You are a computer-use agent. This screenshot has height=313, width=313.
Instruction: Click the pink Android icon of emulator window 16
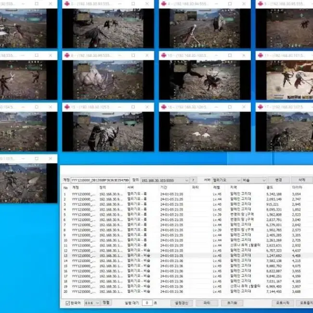pyautogui.click(x=164, y=107)
